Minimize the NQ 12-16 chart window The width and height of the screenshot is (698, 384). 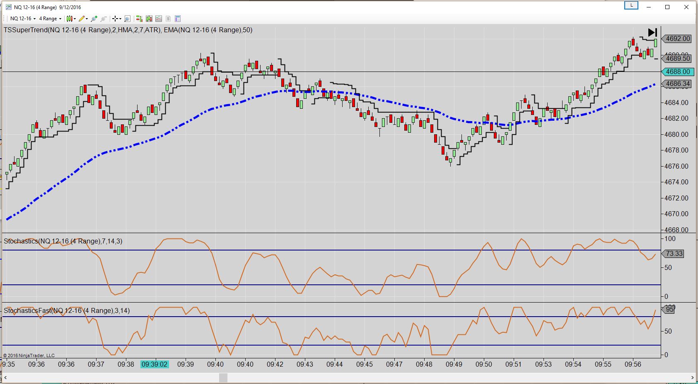(649, 7)
